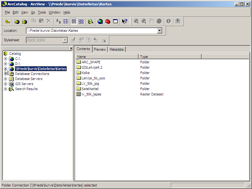Switch to List view icon

[x=66, y=21]
